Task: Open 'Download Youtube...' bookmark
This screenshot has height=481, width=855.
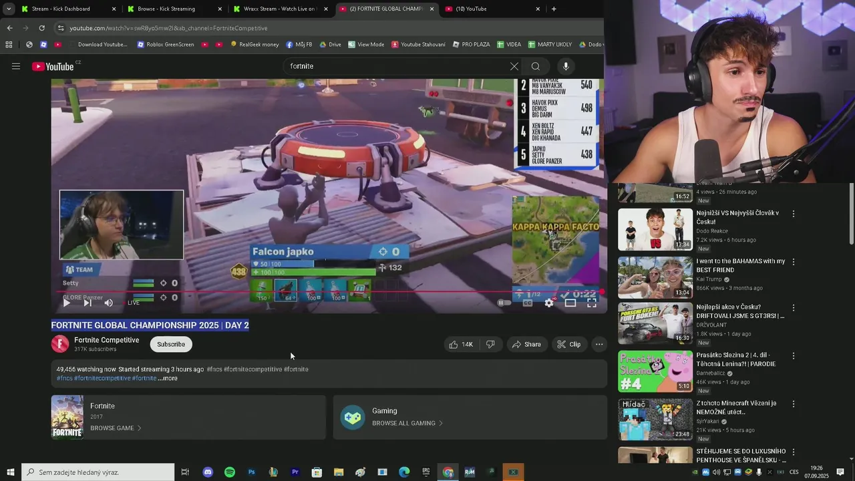Action: point(98,45)
